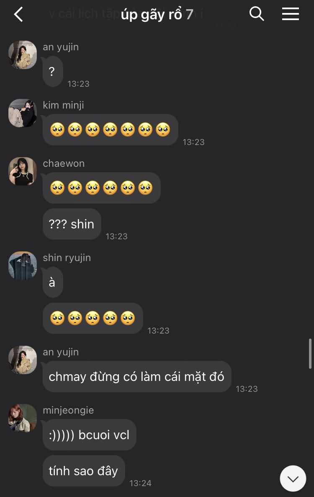Tap an yujin's avatar beside "chmay đừng" message
Screen dimensions: 314x497
pos(23,360)
